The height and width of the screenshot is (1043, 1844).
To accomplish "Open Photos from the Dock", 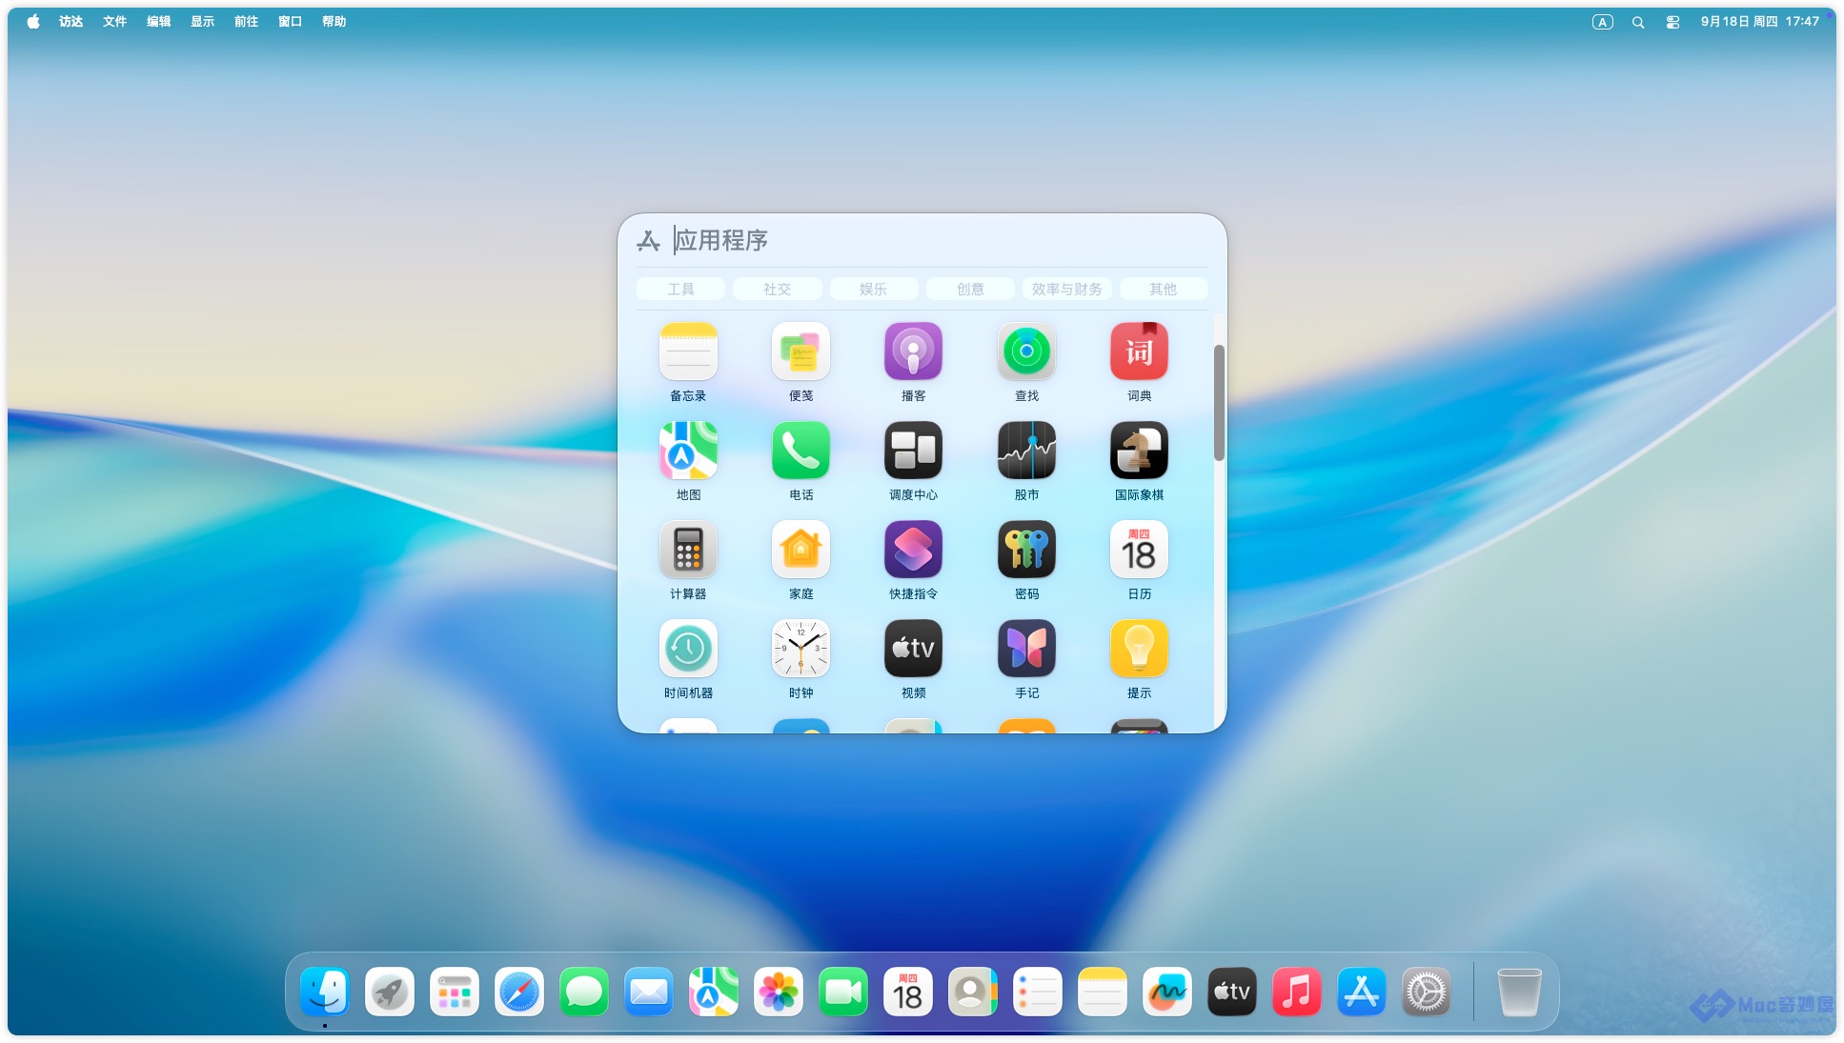I will click(779, 992).
